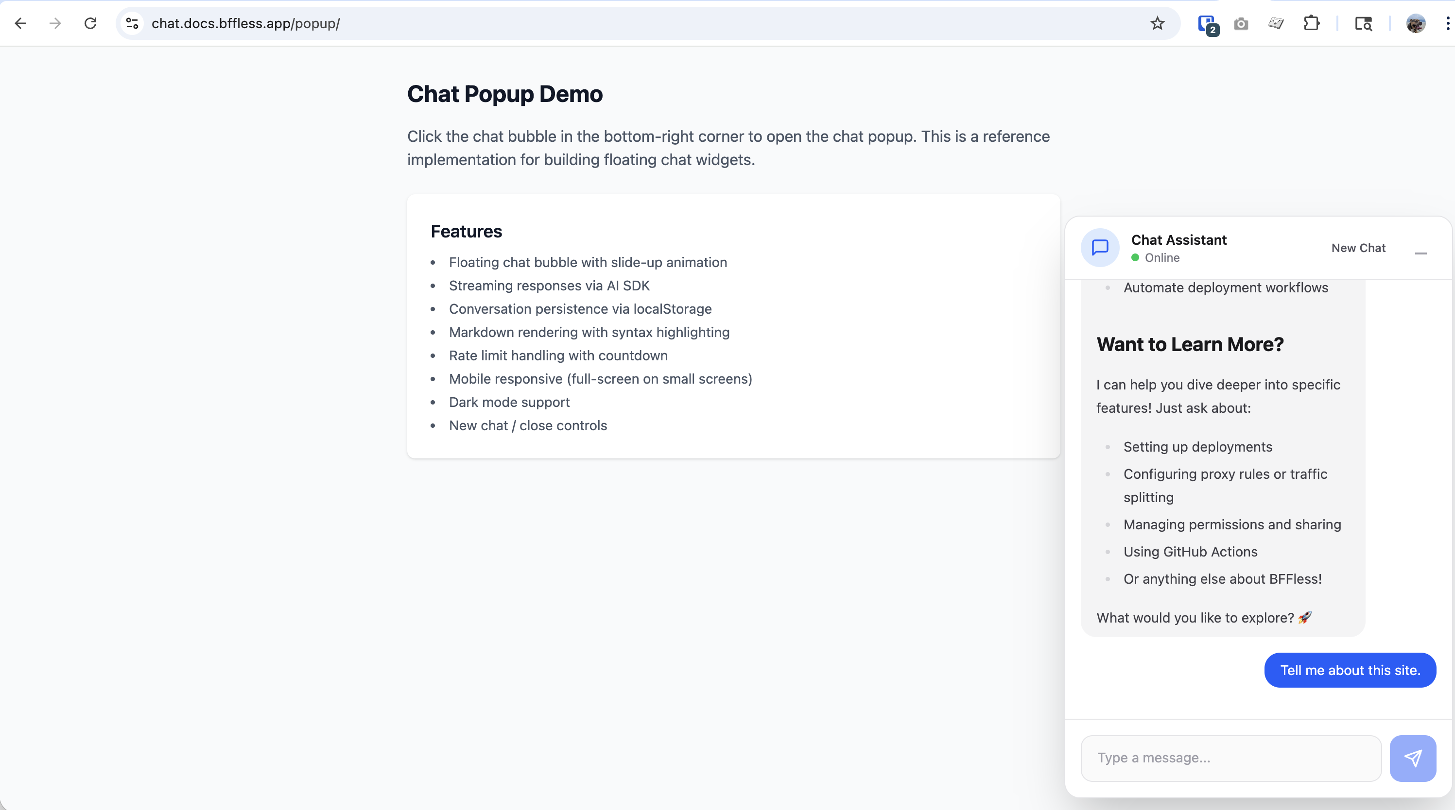Click the 'Tell me about this site.' message bubble
The image size is (1455, 810).
click(x=1350, y=670)
